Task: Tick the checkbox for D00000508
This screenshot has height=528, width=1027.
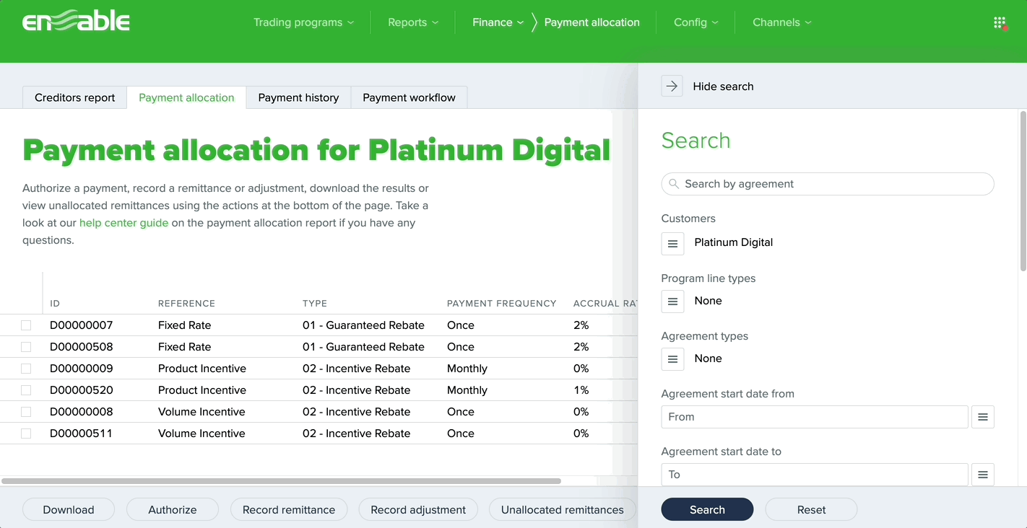Action: pyautogui.click(x=26, y=347)
